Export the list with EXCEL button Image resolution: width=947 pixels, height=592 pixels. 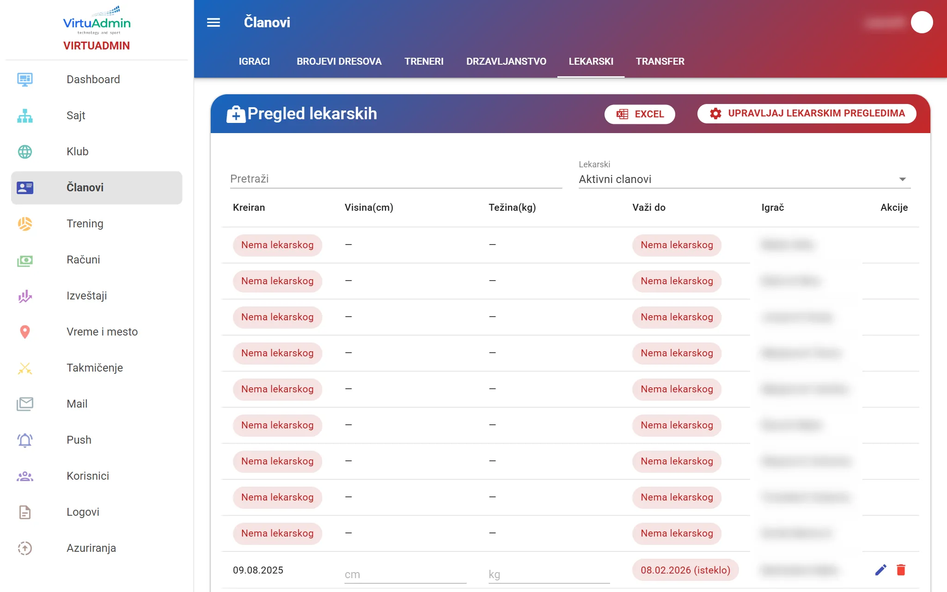pyautogui.click(x=640, y=114)
